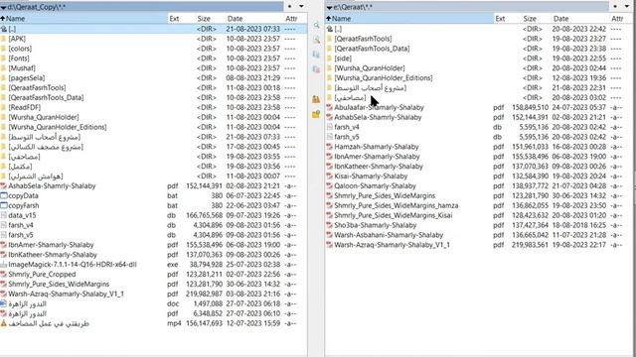Sort left panel by Name column

pyautogui.click(x=83, y=19)
